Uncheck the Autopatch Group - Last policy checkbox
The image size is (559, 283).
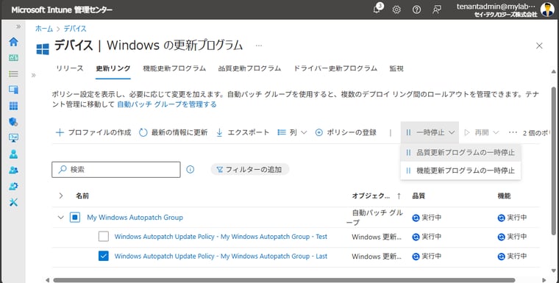[104, 256]
